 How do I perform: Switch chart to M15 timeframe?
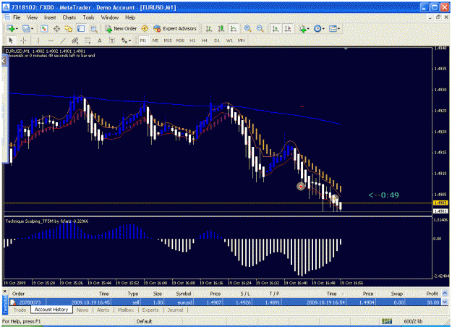(x=168, y=41)
